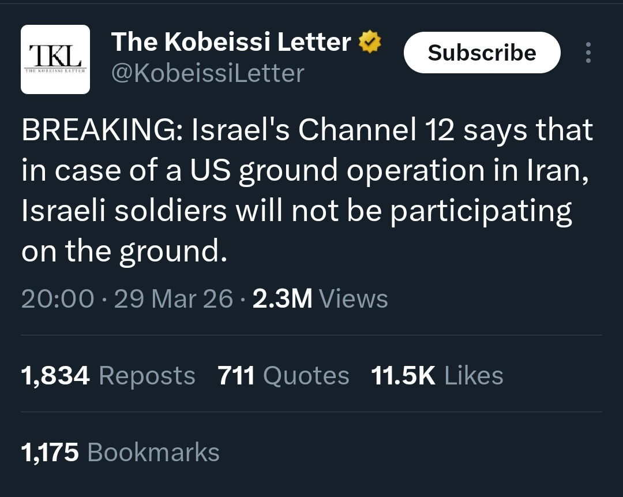Open the three-dot more options menu

point(588,53)
